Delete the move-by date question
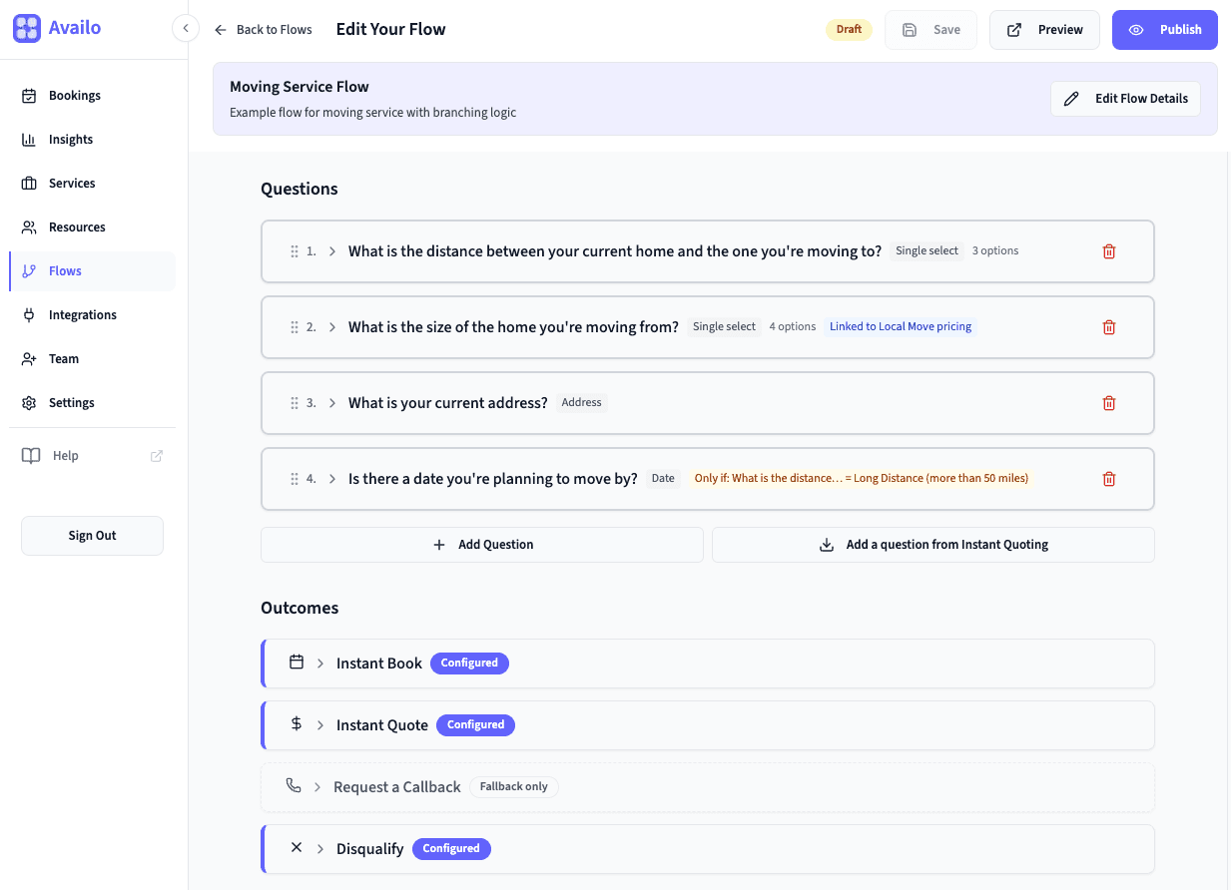 (1108, 479)
